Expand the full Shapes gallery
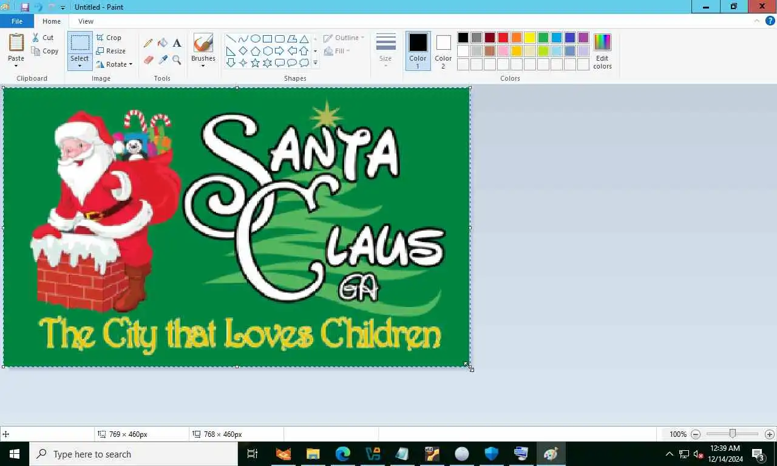This screenshot has height=466, width=777. coord(315,63)
